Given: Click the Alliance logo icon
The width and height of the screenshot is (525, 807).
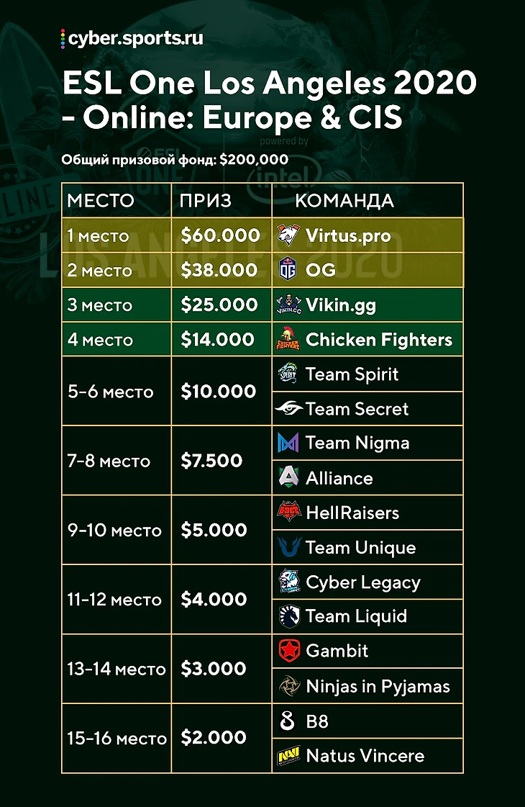Looking at the screenshot, I should [289, 478].
